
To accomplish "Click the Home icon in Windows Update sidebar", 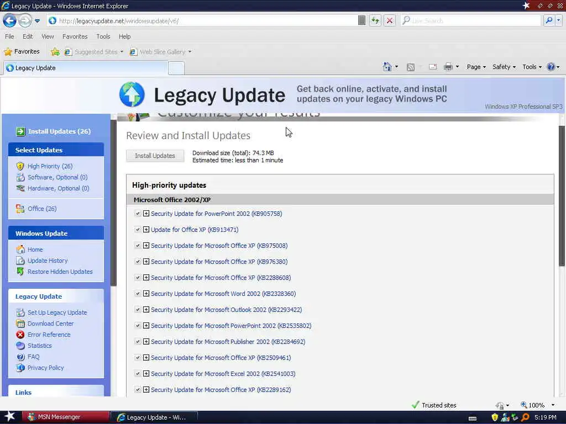I will [20, 250].
